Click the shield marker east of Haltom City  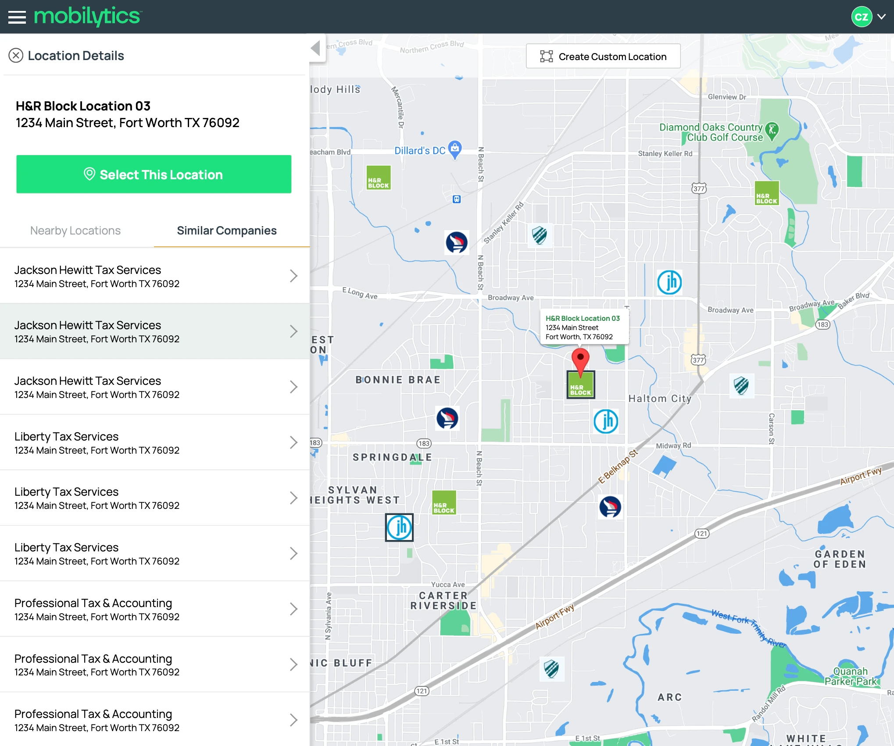(x=741, y=386)
